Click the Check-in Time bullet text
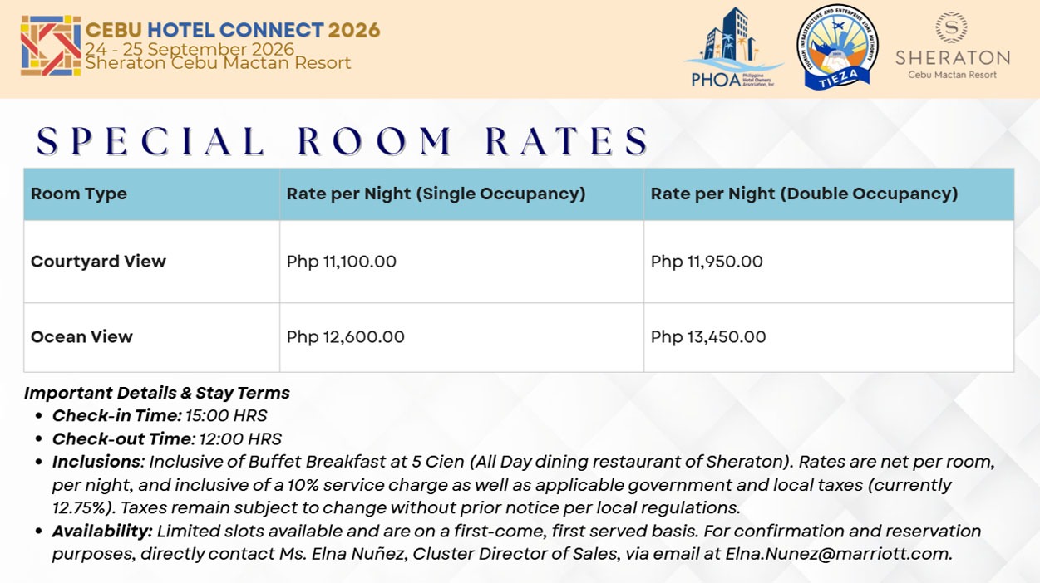The height and width of the screenshot is (583, 1040). 160,415
